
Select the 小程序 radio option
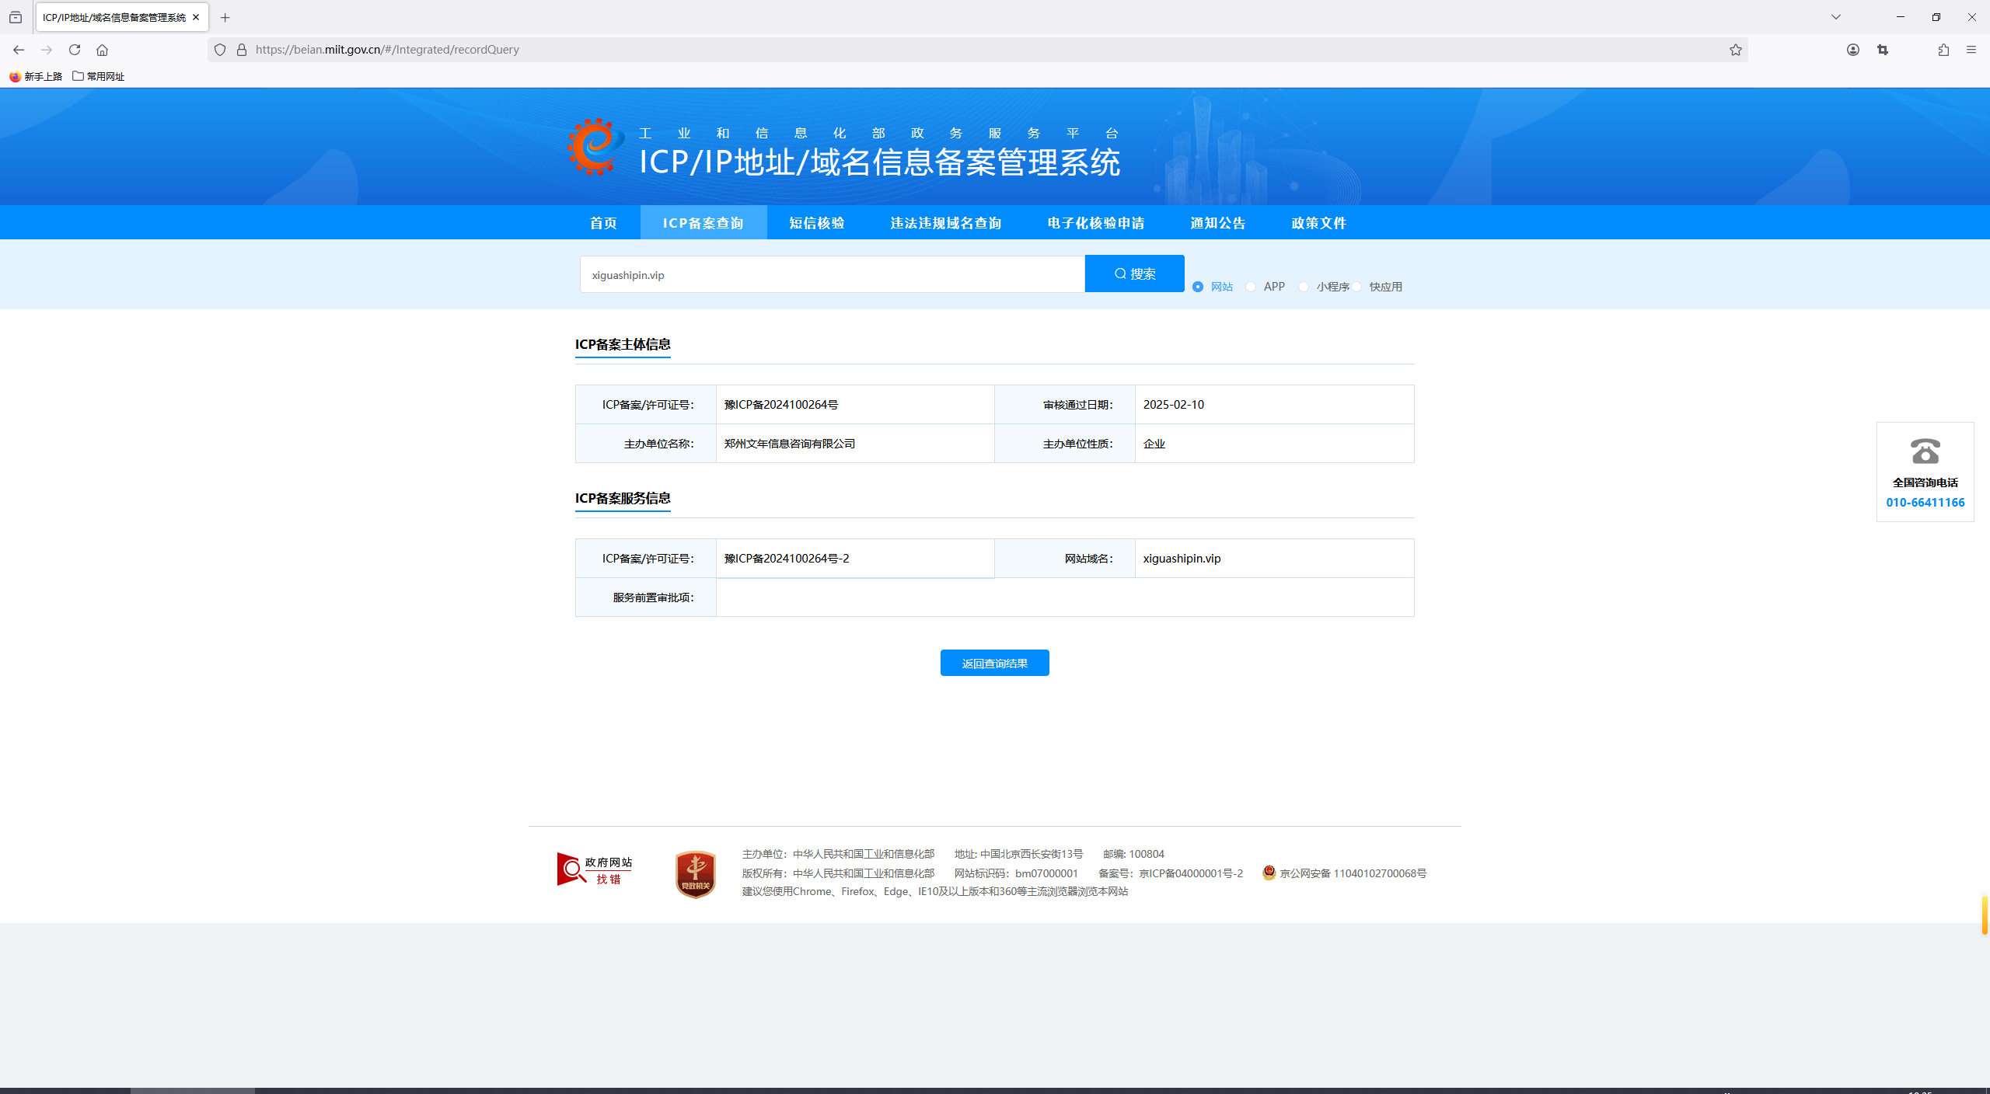tap(1304, 287)
